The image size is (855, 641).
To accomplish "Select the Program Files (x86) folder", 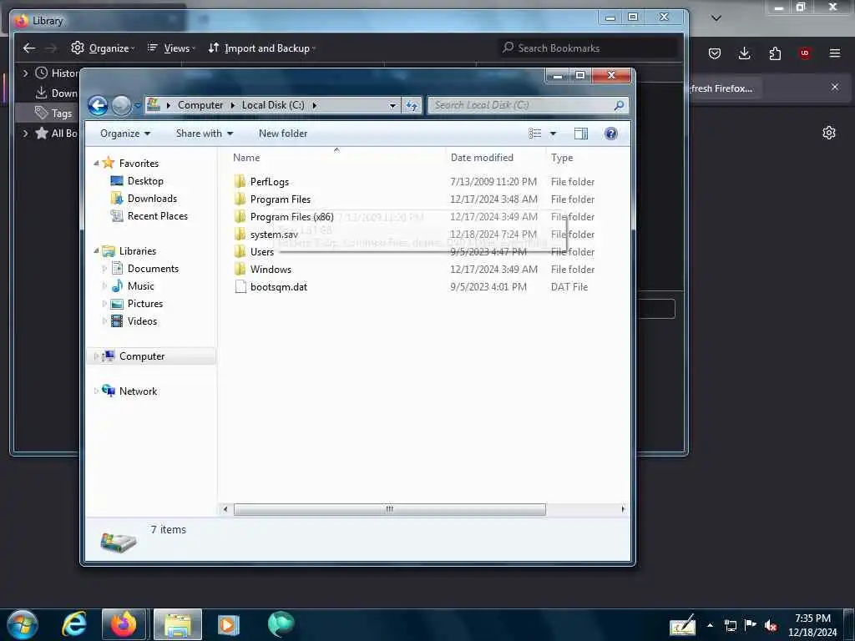I will 291,217.
